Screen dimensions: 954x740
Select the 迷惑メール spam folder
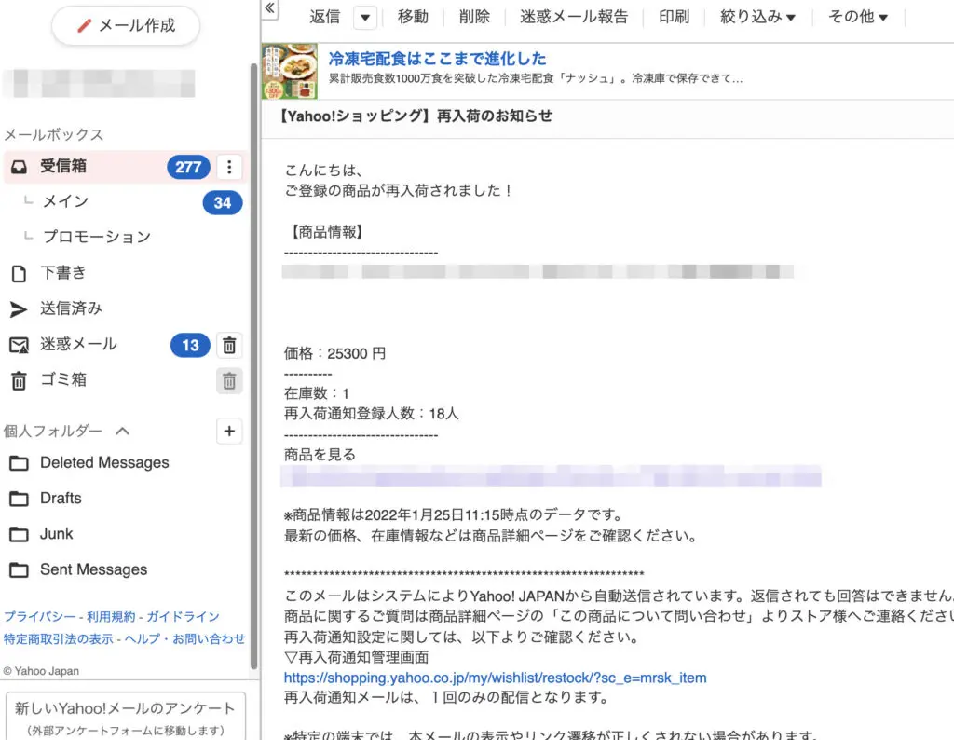pyautogui.click(x=77, y=345)
